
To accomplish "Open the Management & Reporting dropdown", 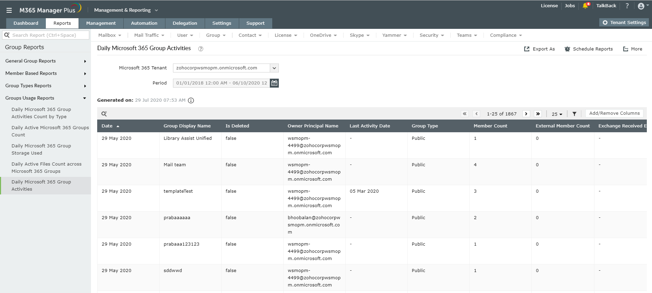I will 126,10.
